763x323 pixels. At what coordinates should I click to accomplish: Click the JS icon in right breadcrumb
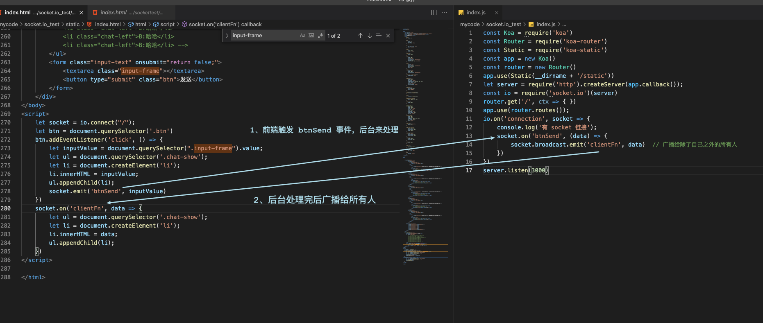pos(531,25)
